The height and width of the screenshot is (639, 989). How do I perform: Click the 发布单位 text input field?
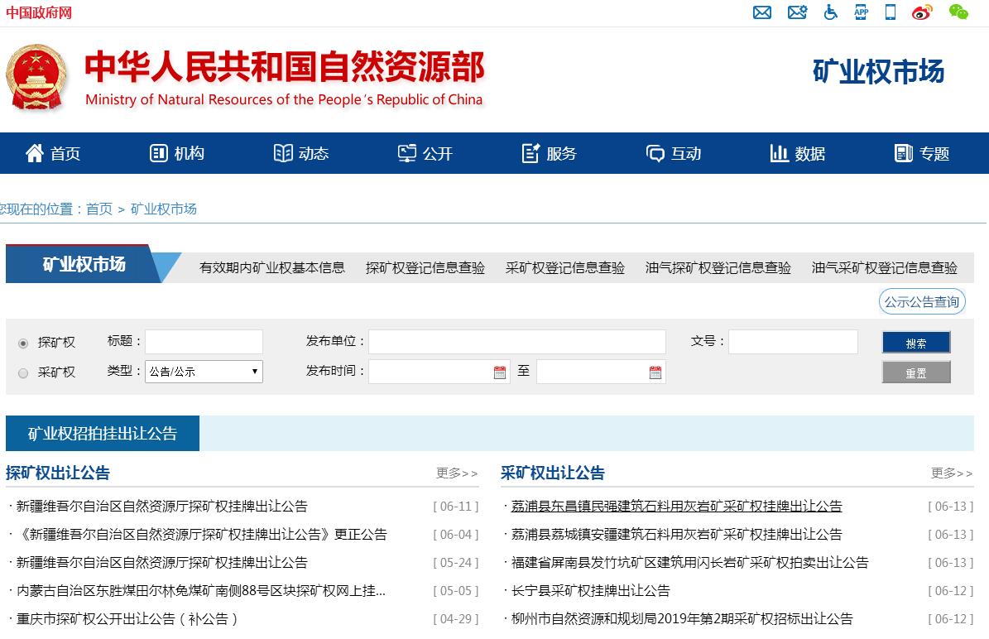tap(516, 342)
